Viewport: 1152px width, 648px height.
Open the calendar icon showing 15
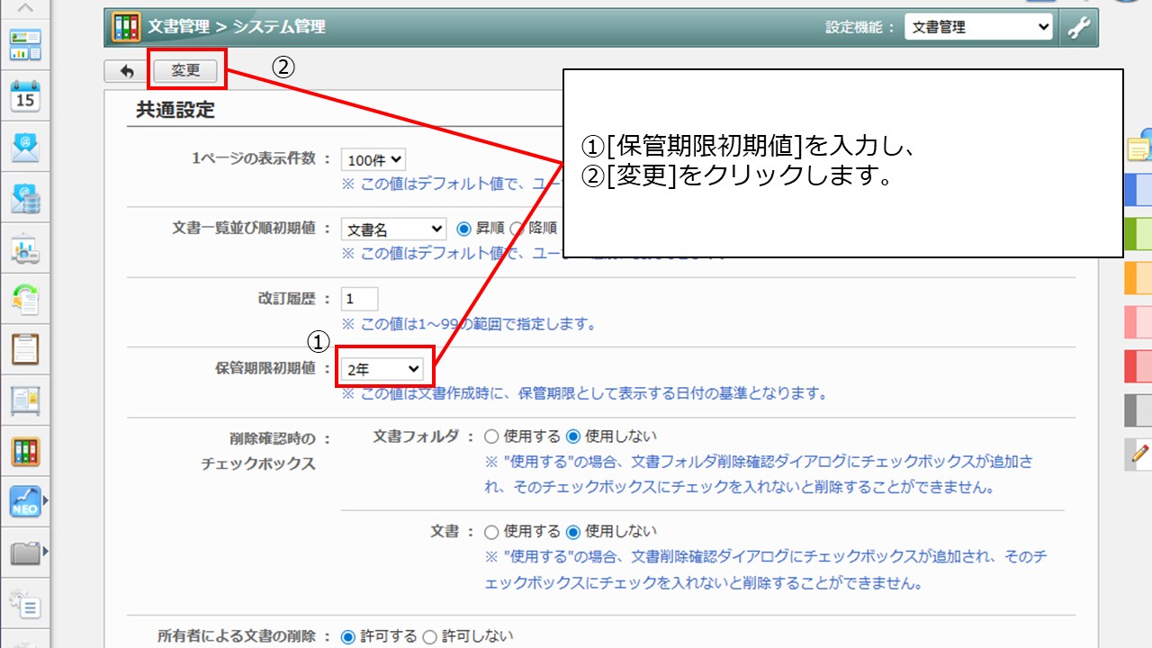point(25,95)
